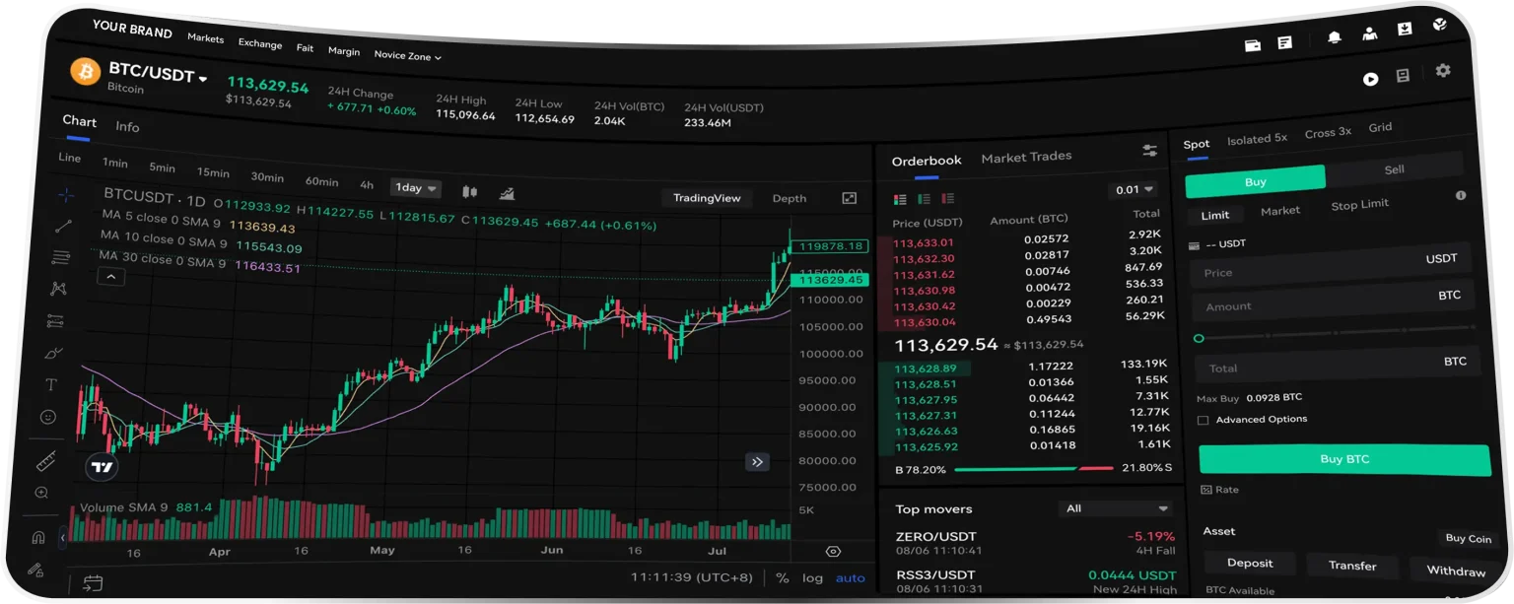Open candlestick chart style selector
The height and width of the screenshot is (604, 1514).
pyautogui.click(x=469, y=192)
